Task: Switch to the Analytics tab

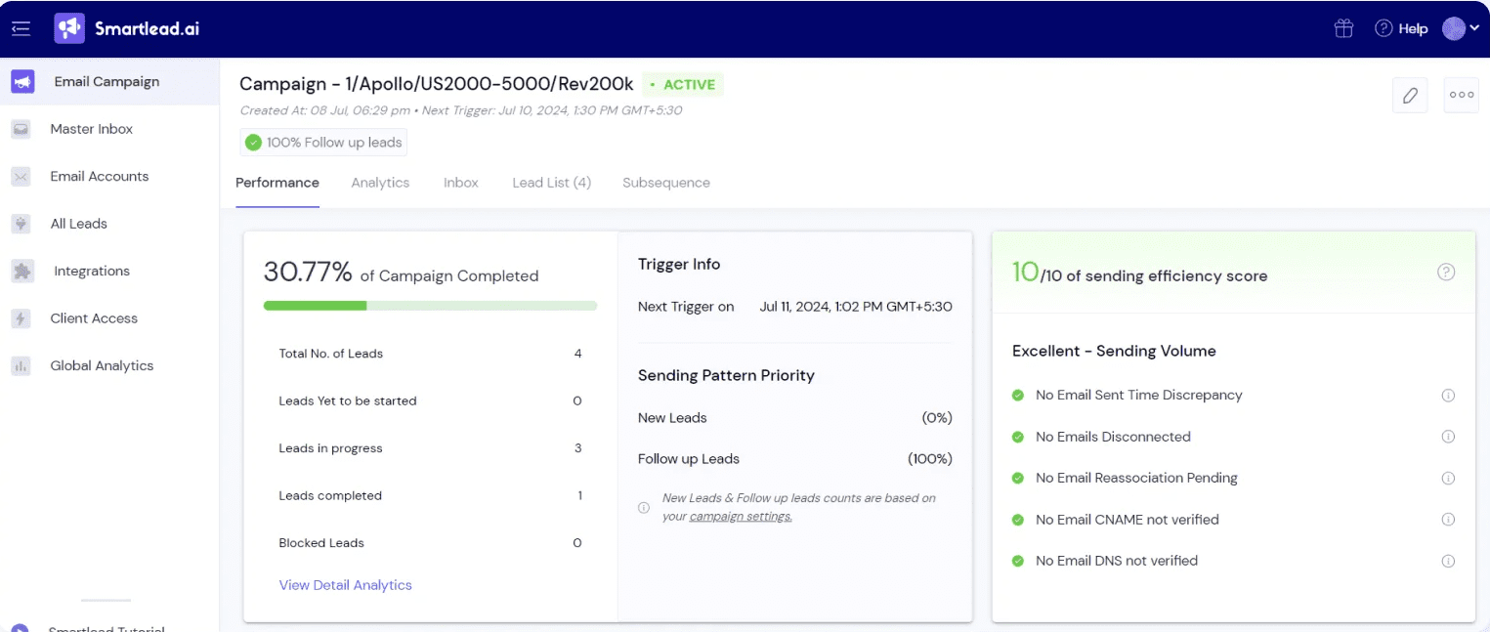Action: (x=380, y=183)
